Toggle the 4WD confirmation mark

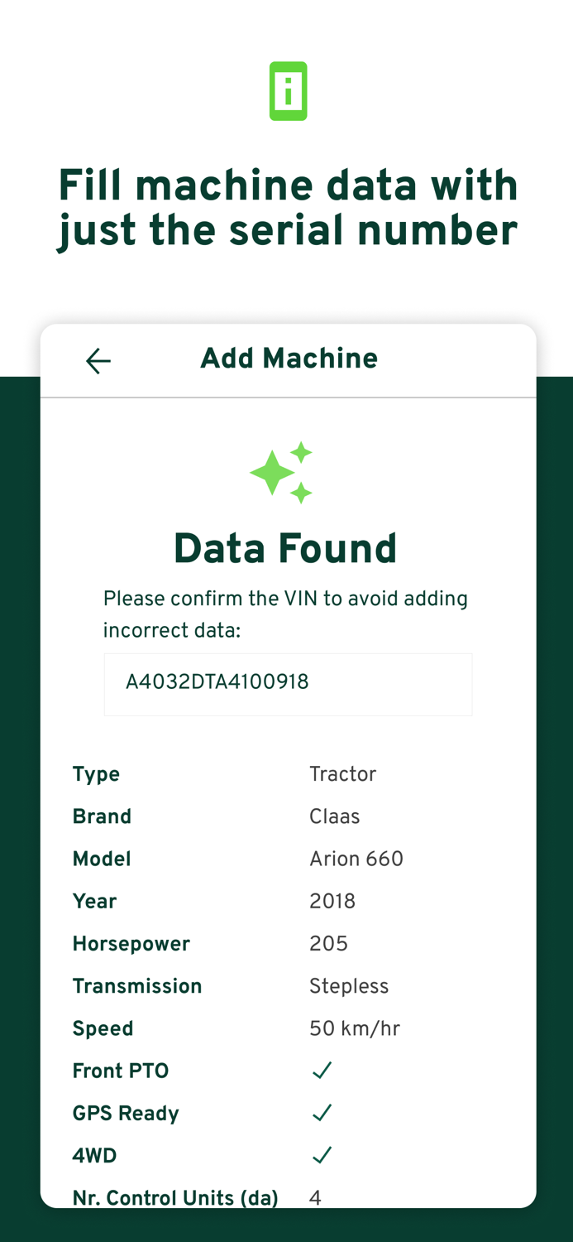click(322, 1154)
